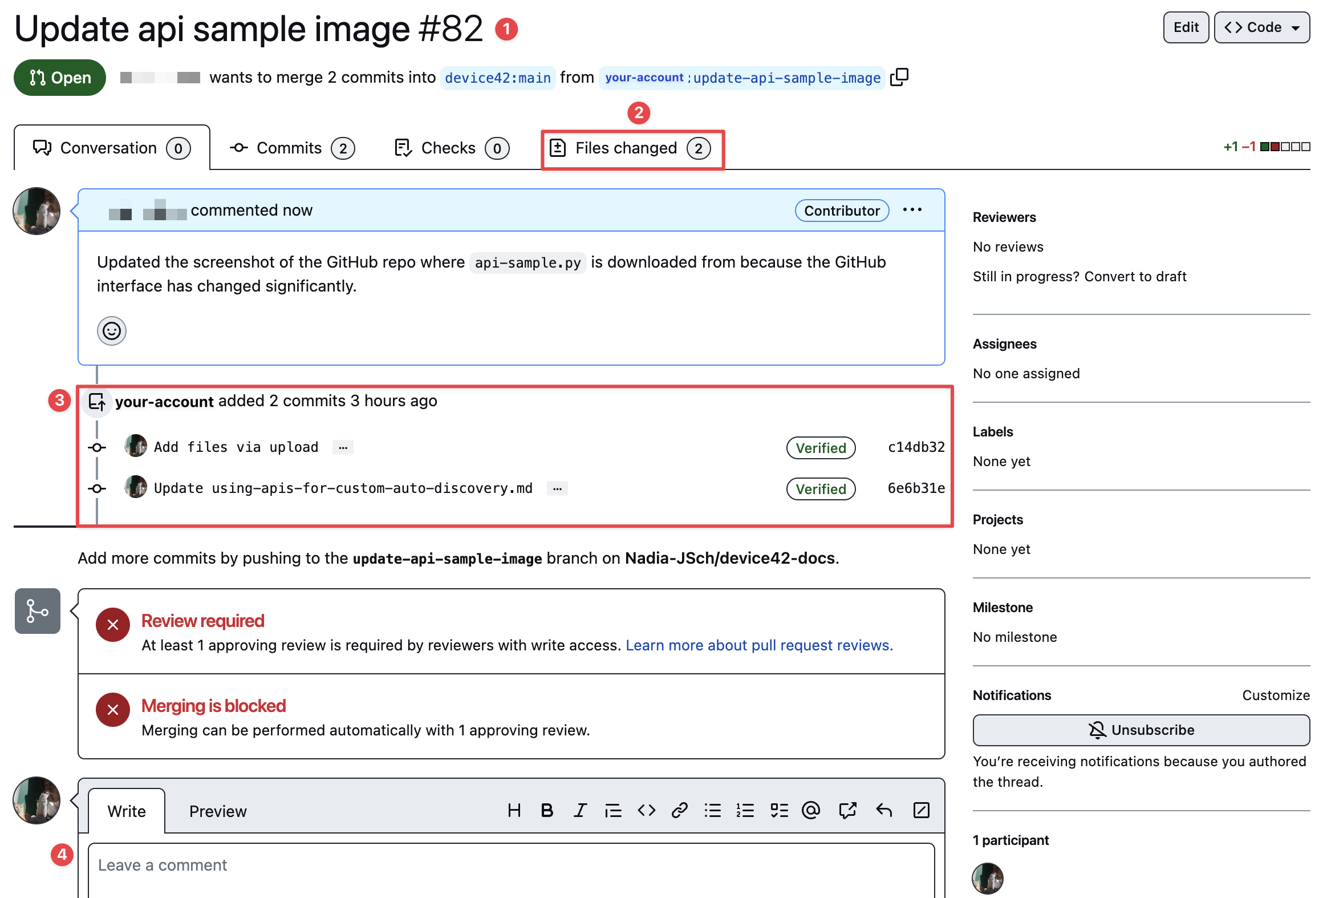Screen dimensions: 1323x898
Task: Copy the head branch name icon
Action: click(899, 77)
